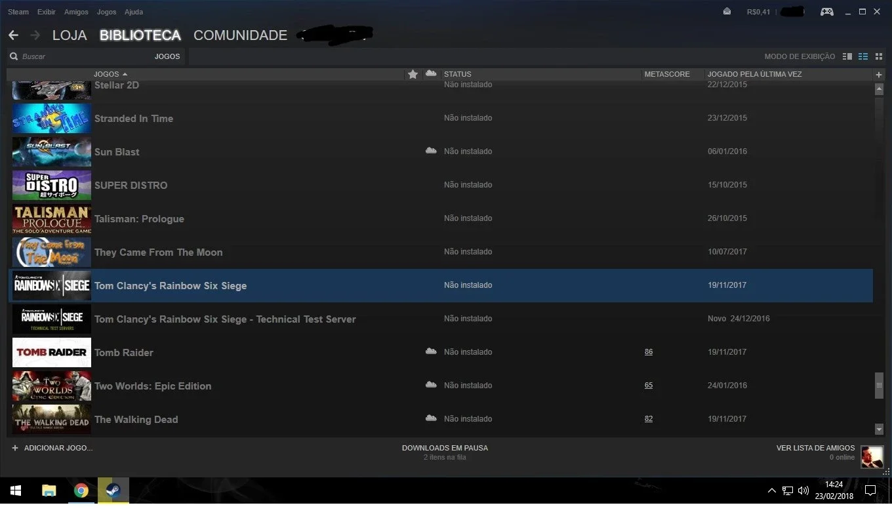This screenshot has height=520, width=892.
Task: Open Metacritic score 86 link for Tomb Raider
Action: [649, 352]
